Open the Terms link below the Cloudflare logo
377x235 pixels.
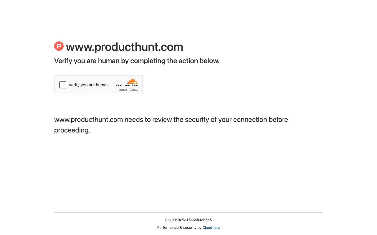[x=134, y=89]
